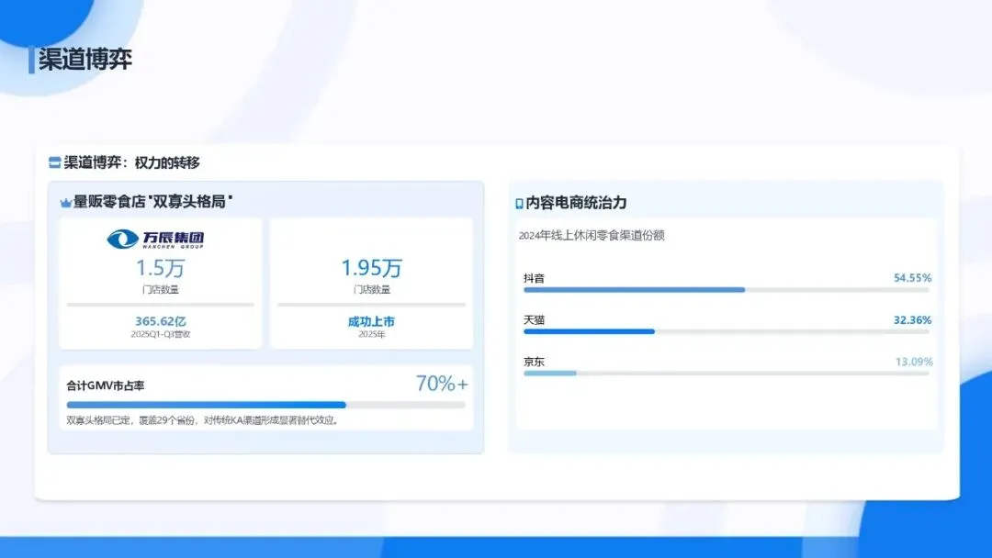992x558 pixels.
Task: Click the 54.55% value
Action: (912, 278)
